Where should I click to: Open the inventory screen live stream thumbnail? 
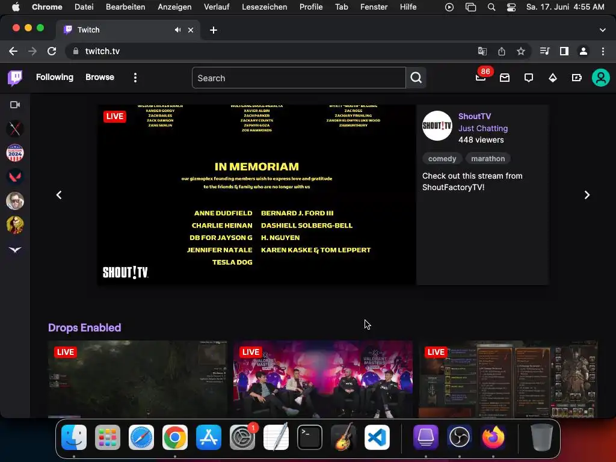point(508,379)
